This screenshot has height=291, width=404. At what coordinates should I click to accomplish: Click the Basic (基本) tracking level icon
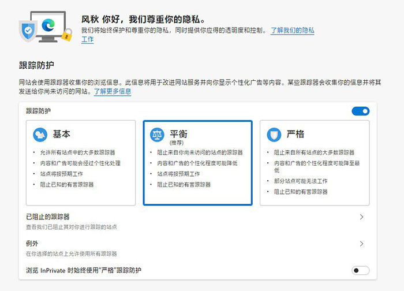pos(40,135)
